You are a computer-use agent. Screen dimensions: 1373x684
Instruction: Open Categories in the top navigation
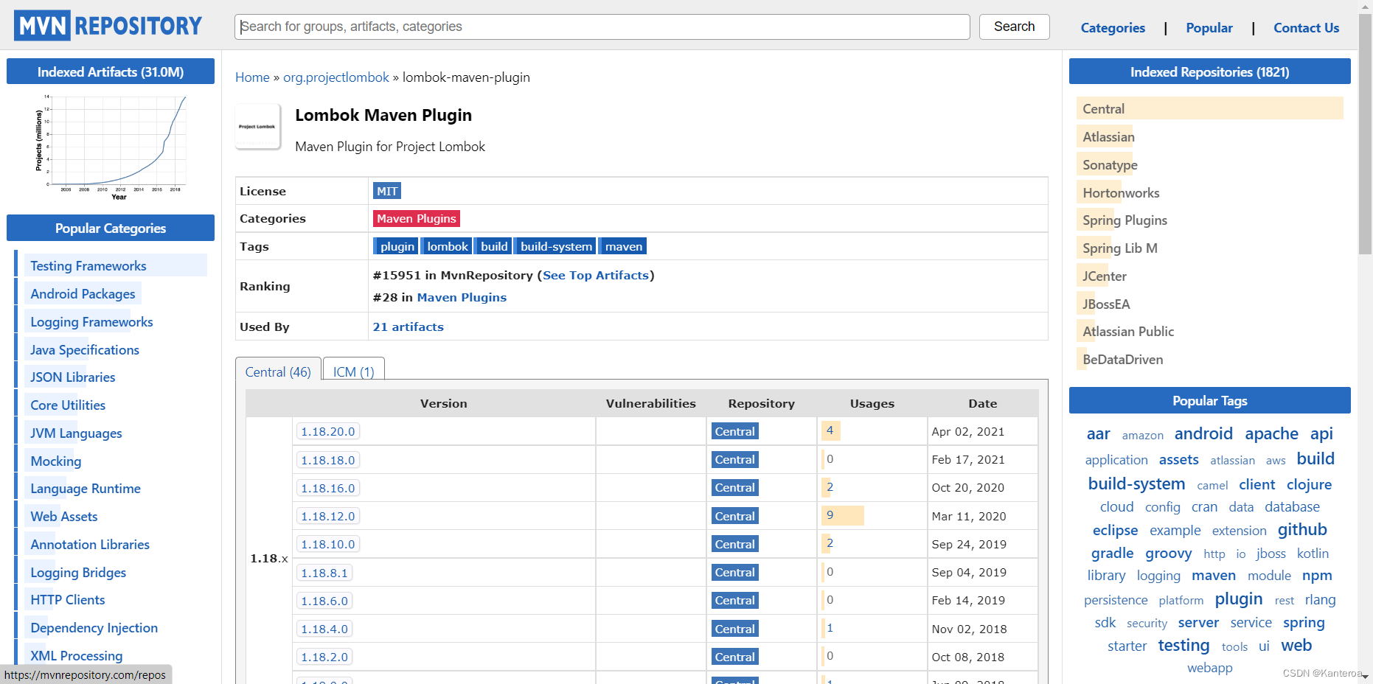(x=1113, y=28)
